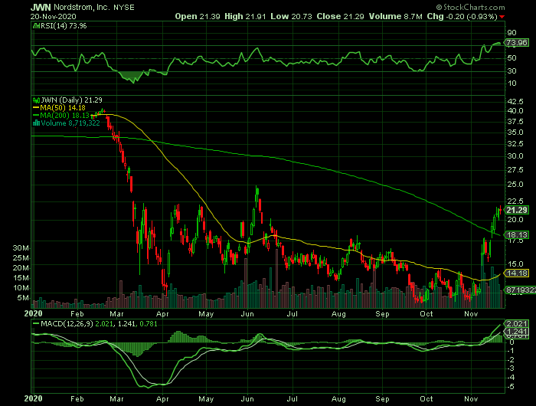Click Apr on the MACD panel's date axis
The height and width of the screenshot is (406, 536).
(162, 399)
